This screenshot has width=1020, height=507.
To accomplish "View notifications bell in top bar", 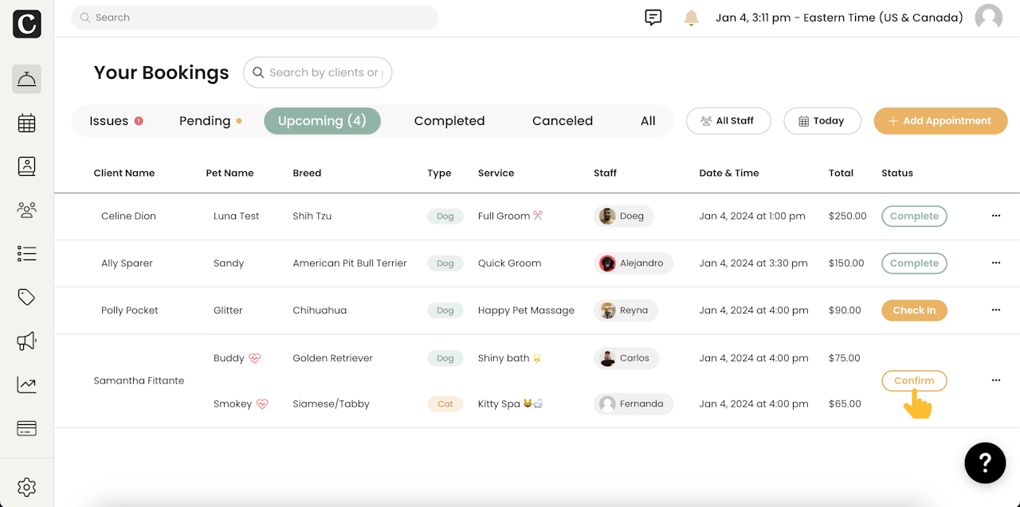I will pos(691,18).
